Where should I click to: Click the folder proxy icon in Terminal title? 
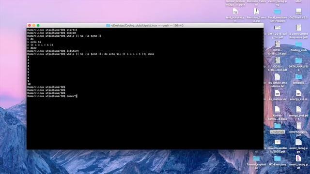point(108,26)
